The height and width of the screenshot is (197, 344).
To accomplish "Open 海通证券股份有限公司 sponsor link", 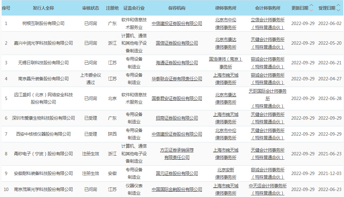I will click(x=177, y=63).
